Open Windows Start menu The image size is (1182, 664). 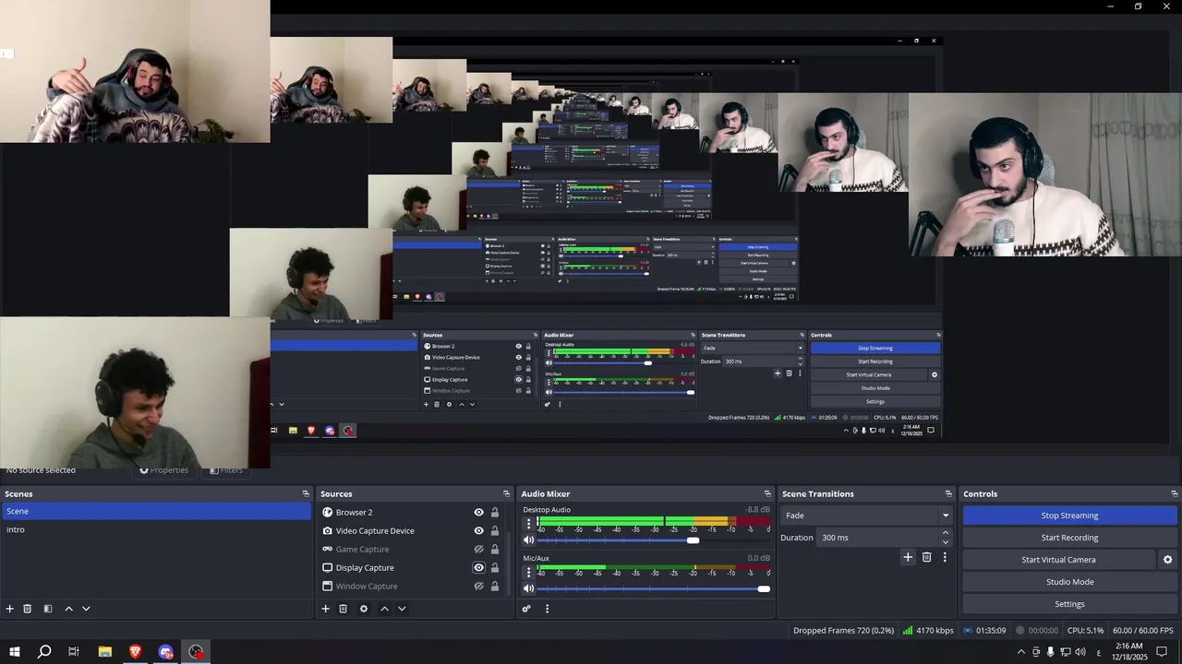click(15, 652)
